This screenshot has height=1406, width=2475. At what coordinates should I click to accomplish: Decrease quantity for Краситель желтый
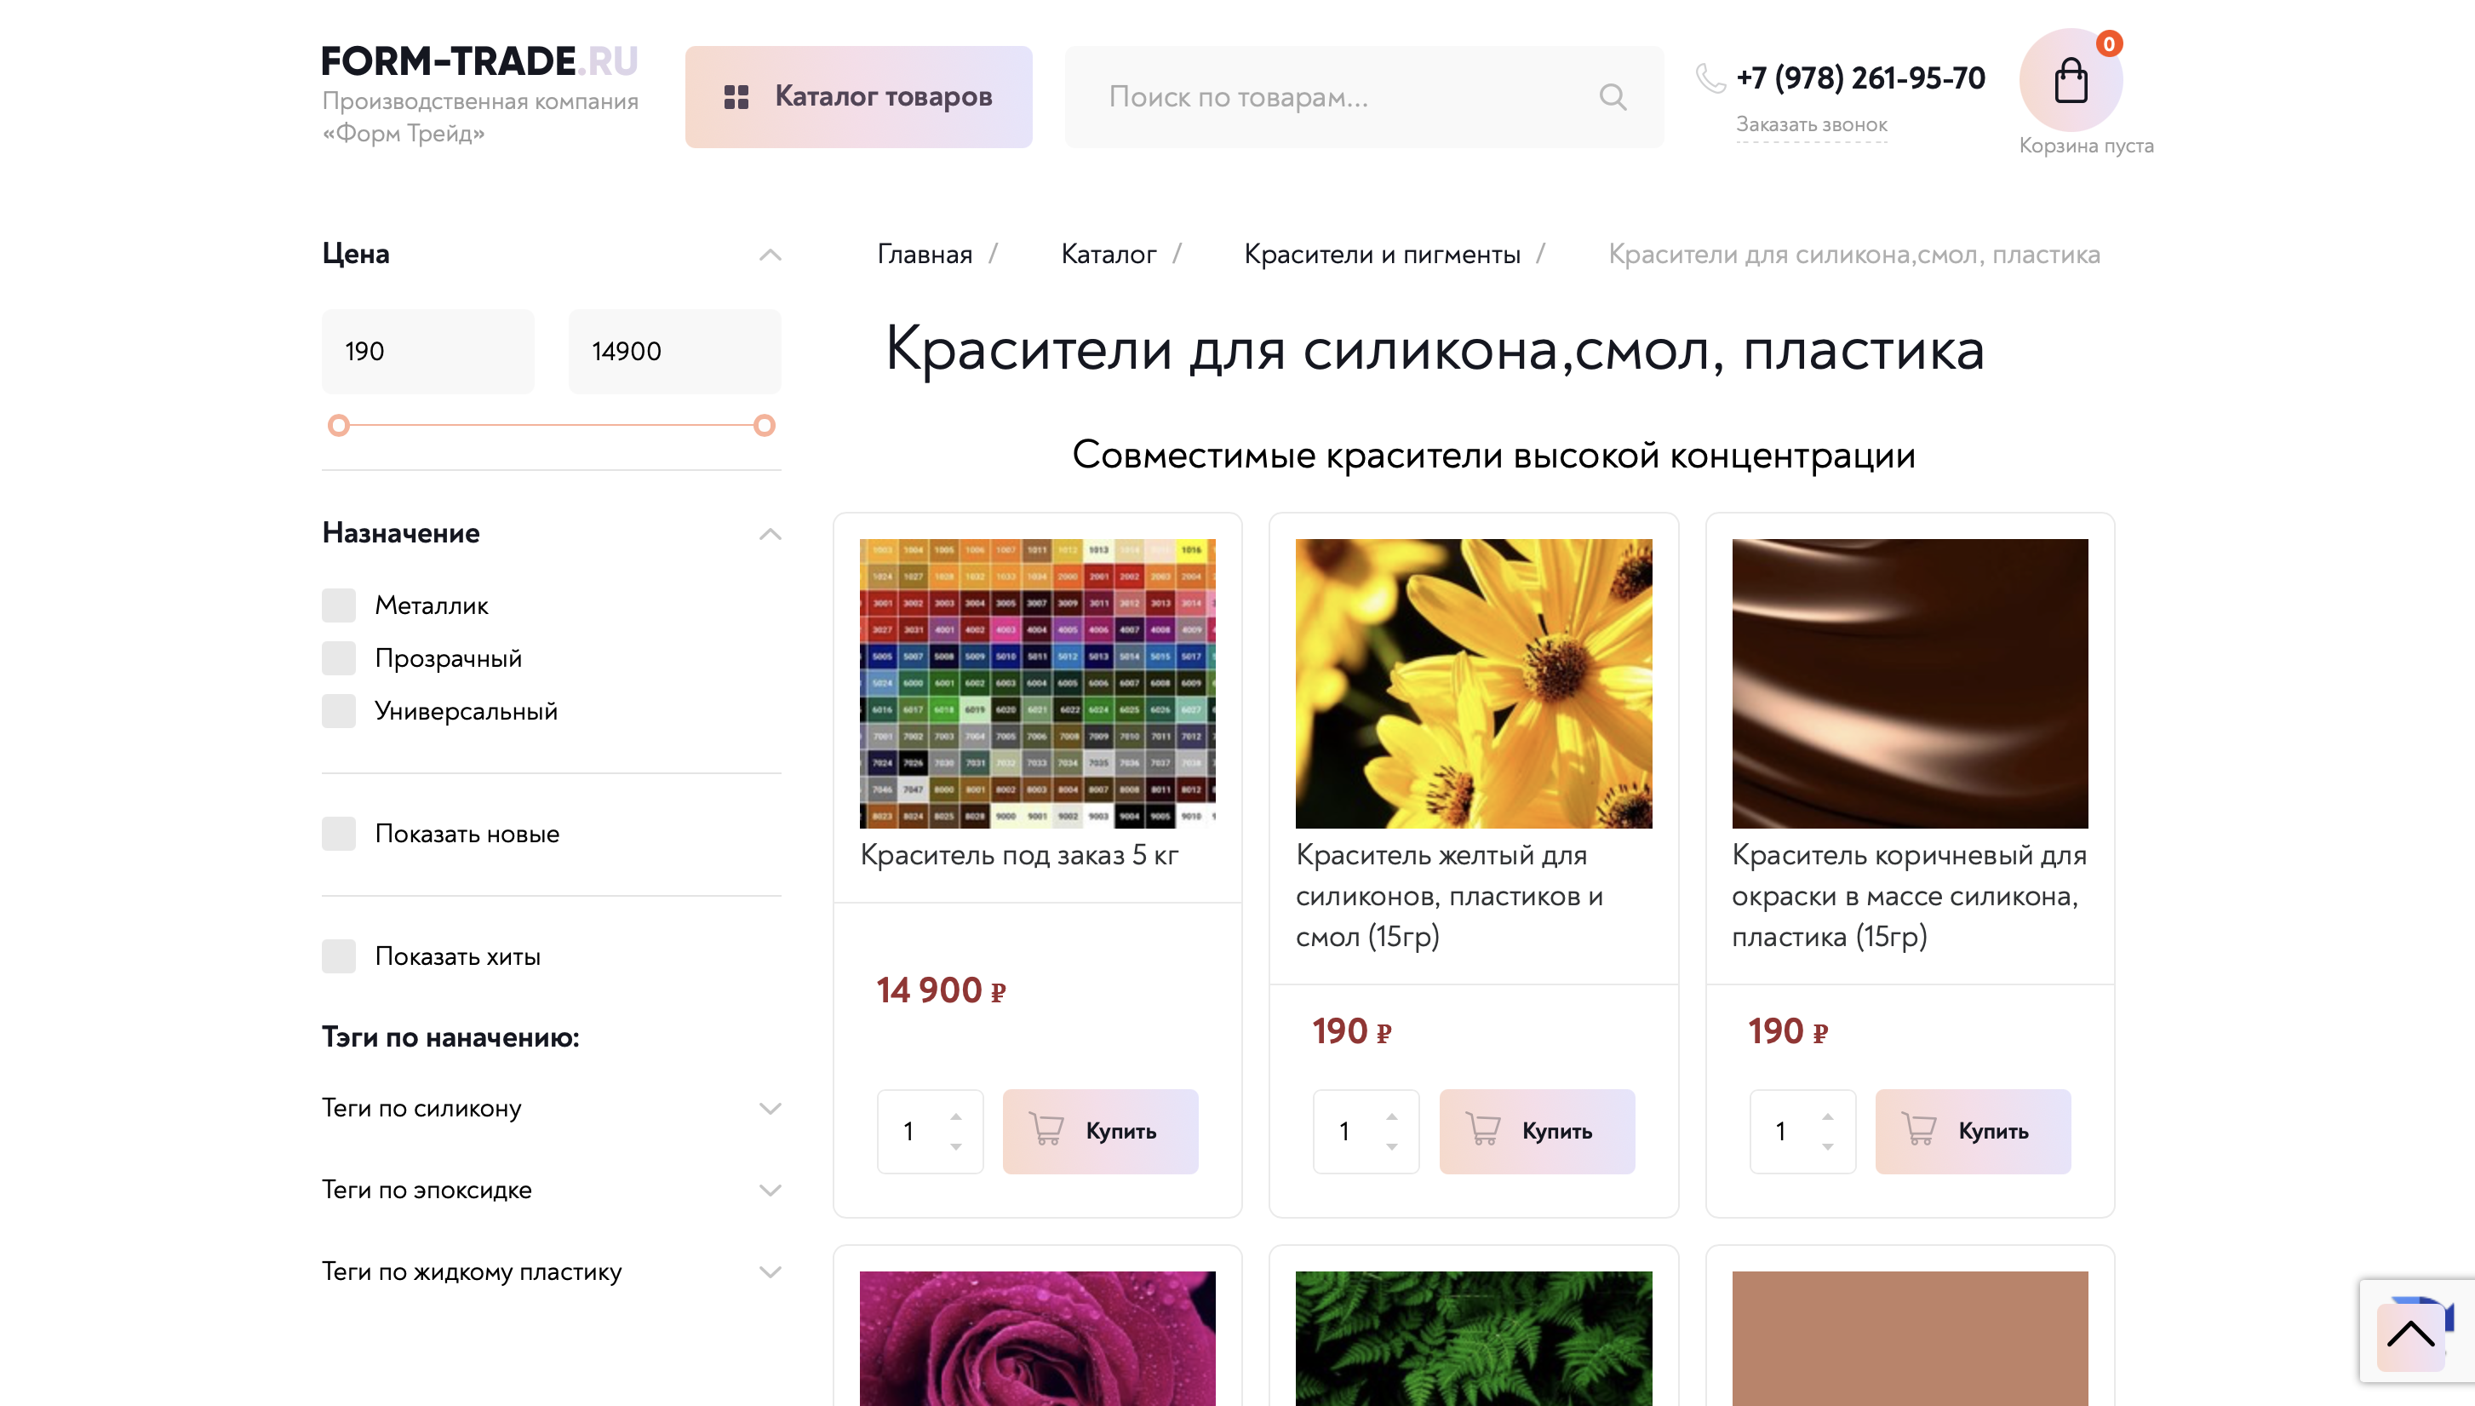[1392, 1146]
